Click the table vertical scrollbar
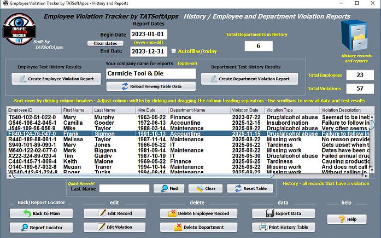The width and height of the screenshot is (381, 238). click(372, 143)
